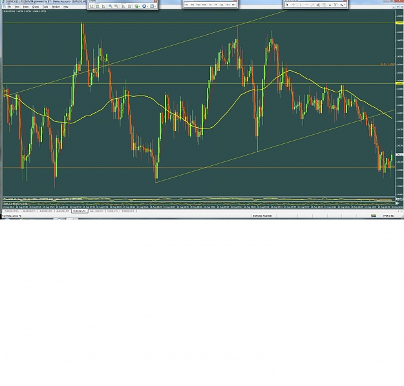
Task: Select the D1 timeframe button
Action: pos(222,5)
